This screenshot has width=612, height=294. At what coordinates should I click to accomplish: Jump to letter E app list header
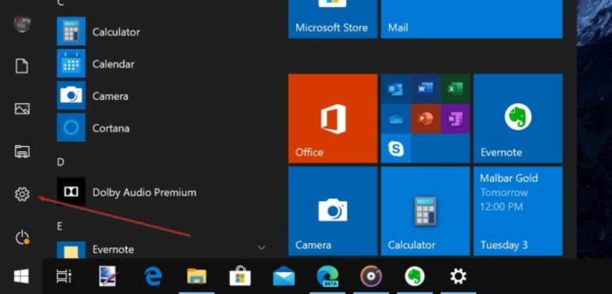click(x=60, y=226)
